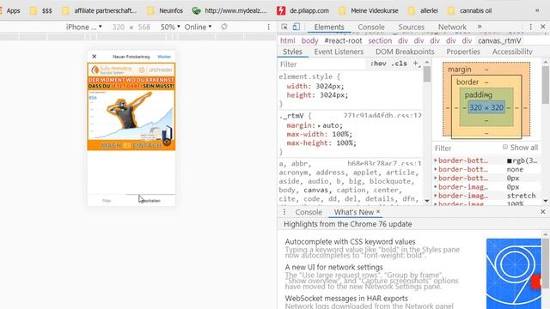Close the Neuer Fotobeitrag screen X

pos(94,56)
